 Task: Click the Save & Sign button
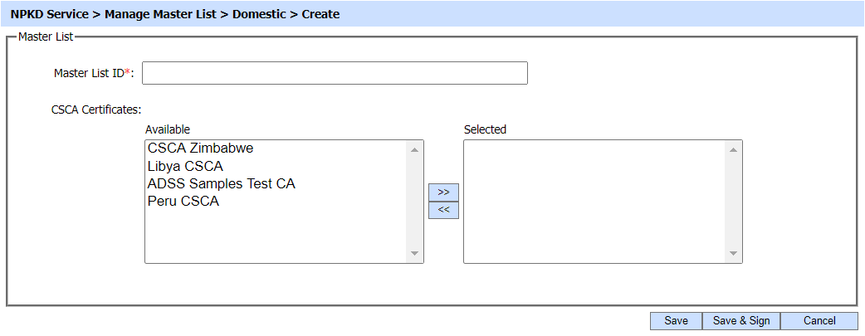click(x=741, y=321)
